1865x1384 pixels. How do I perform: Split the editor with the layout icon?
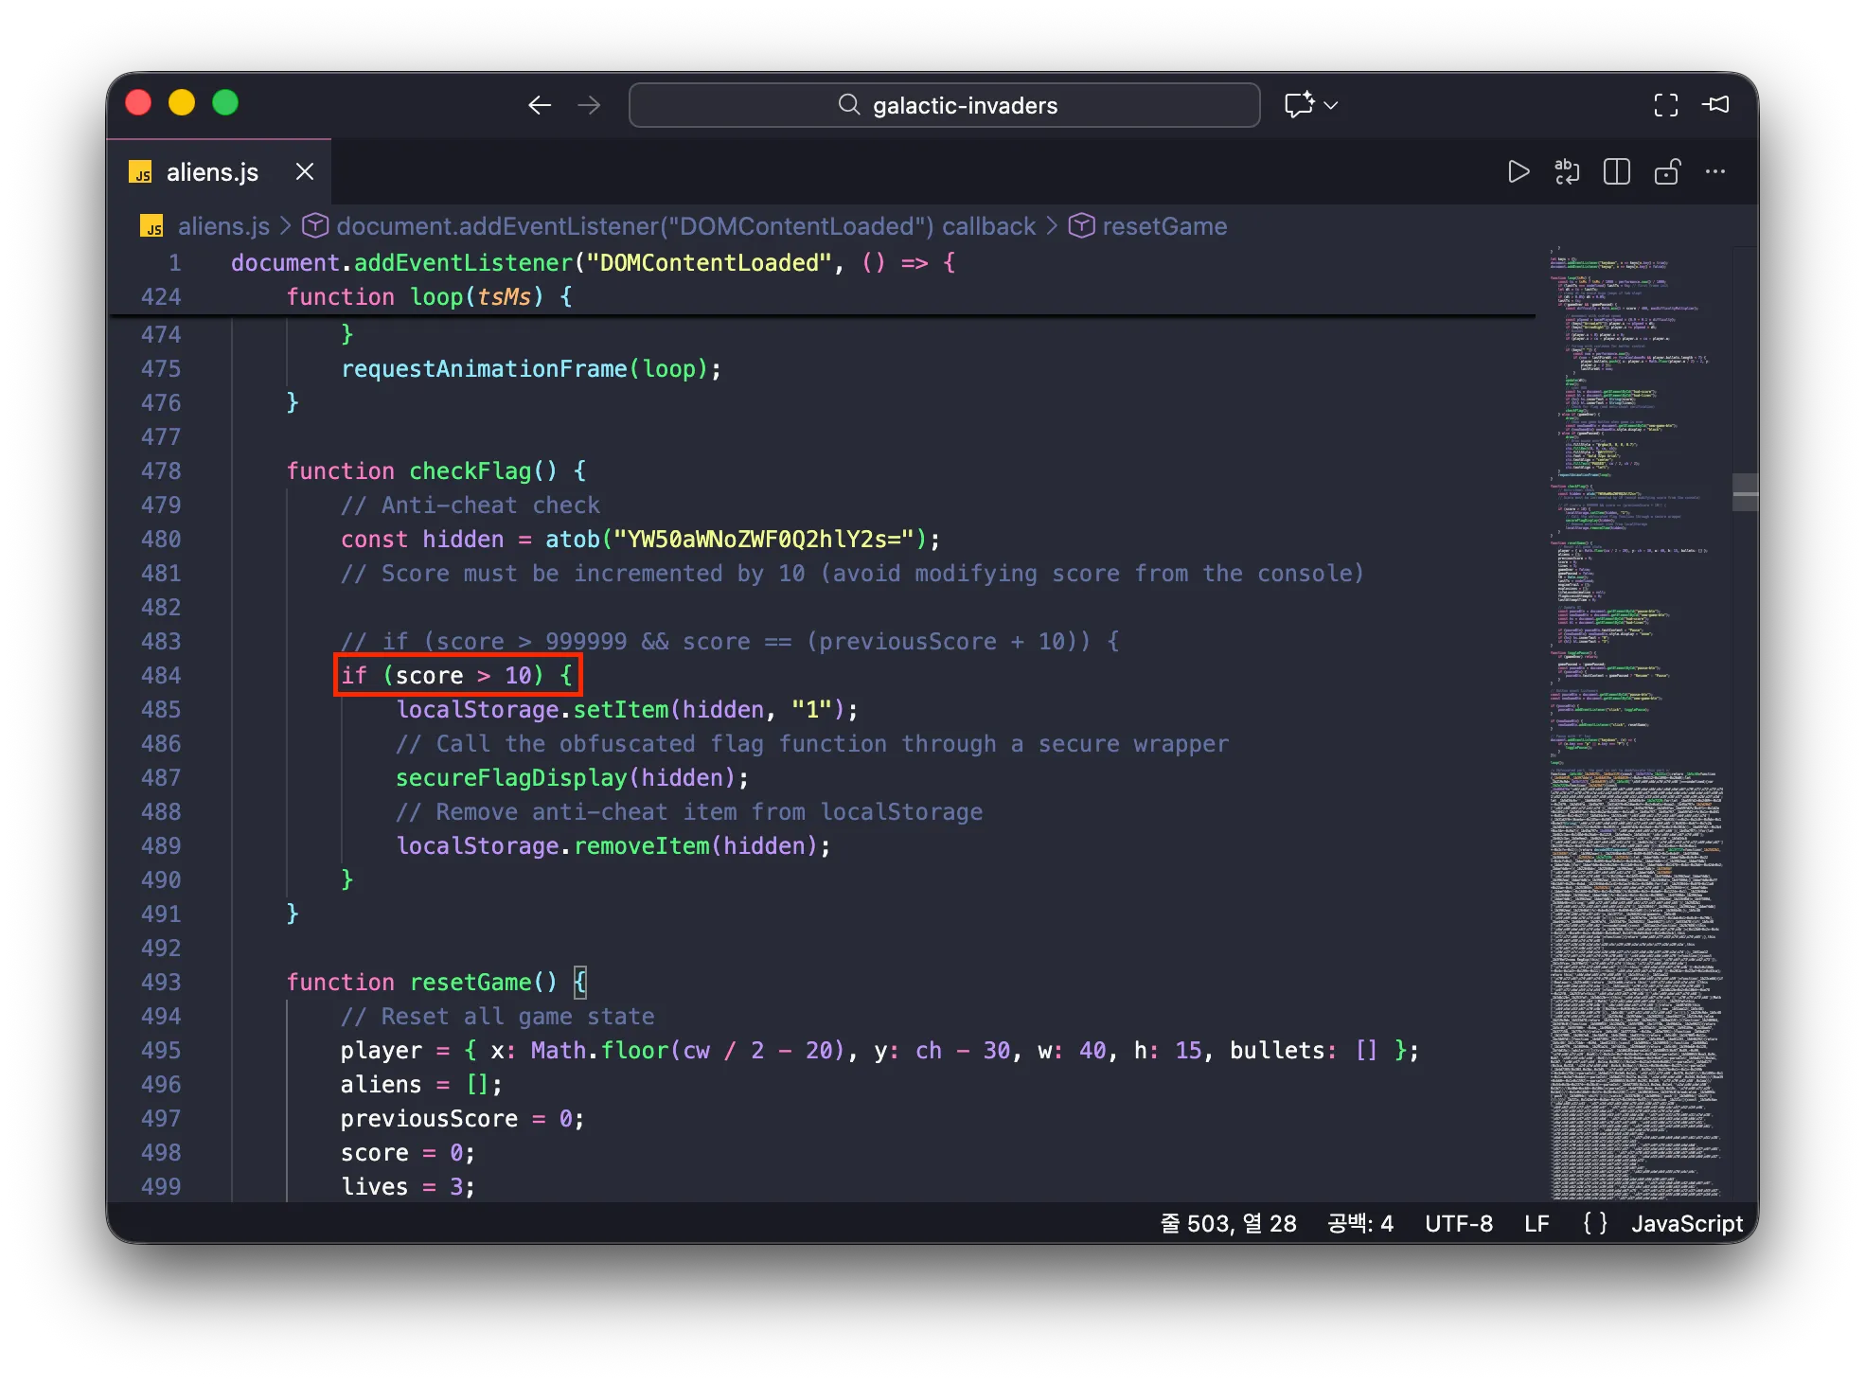[x=1616, y=171]
